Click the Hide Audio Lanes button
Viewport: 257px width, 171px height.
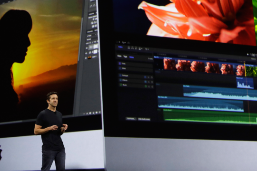144,119
